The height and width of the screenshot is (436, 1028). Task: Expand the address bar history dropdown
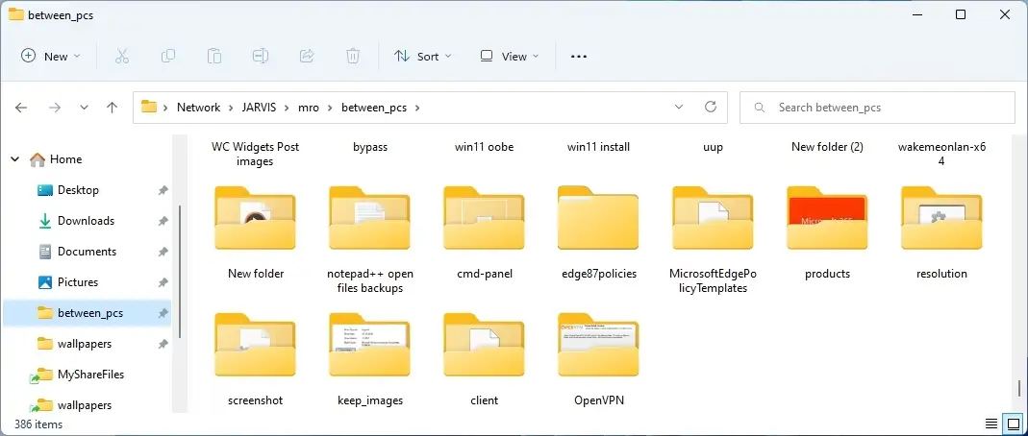pos(680,108)
